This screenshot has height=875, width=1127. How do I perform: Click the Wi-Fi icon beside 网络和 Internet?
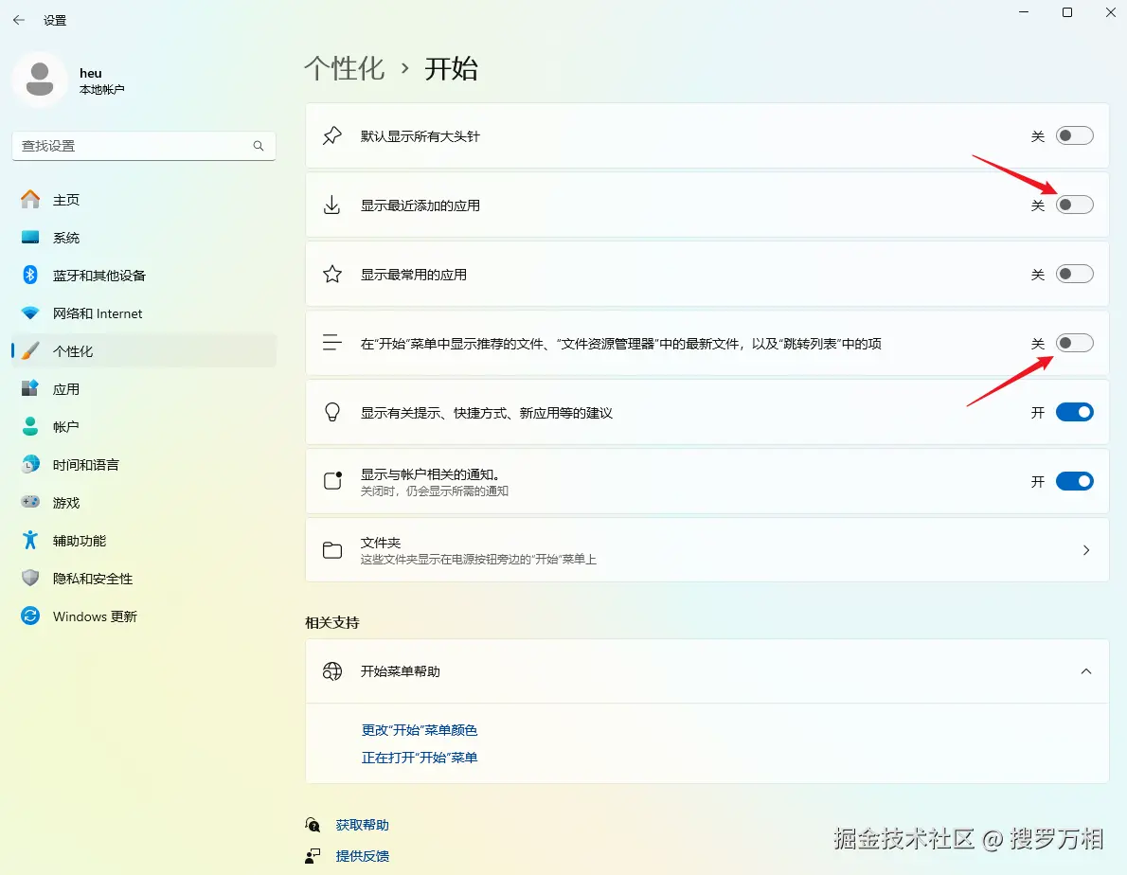pos(30,313)
